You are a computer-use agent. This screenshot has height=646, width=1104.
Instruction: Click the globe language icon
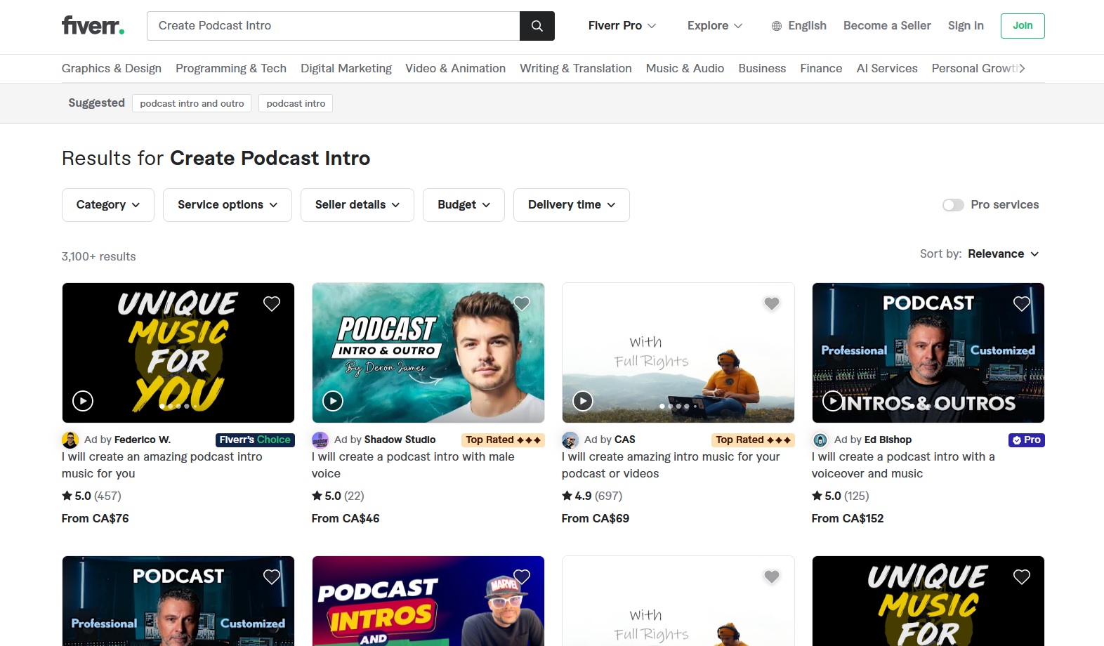tap(777, 26)
